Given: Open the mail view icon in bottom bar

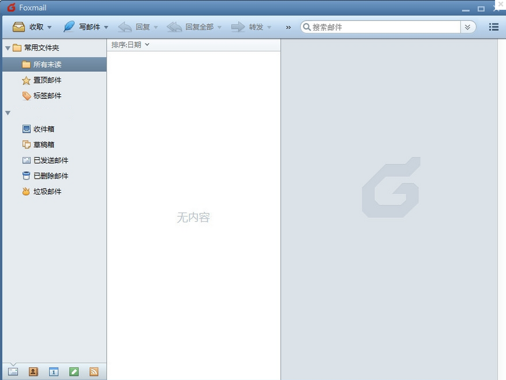Looking at the screenshot, I should [13, 372].
